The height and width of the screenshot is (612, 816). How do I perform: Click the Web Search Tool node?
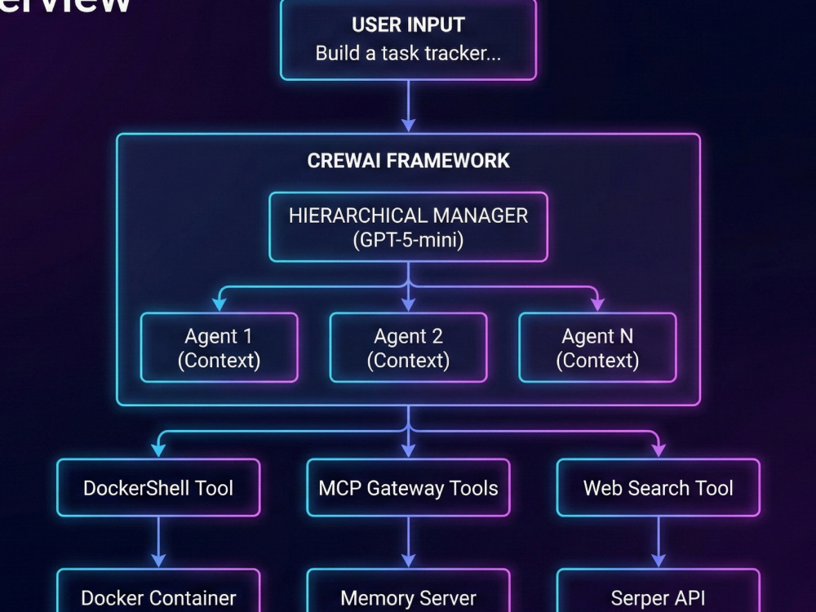click(659, 488)
